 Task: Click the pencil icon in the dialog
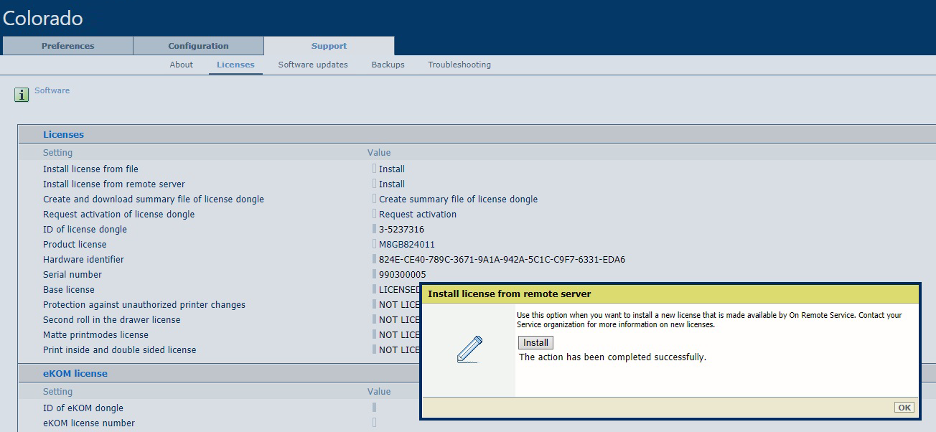pyautogui.click(x=469, y=349)
